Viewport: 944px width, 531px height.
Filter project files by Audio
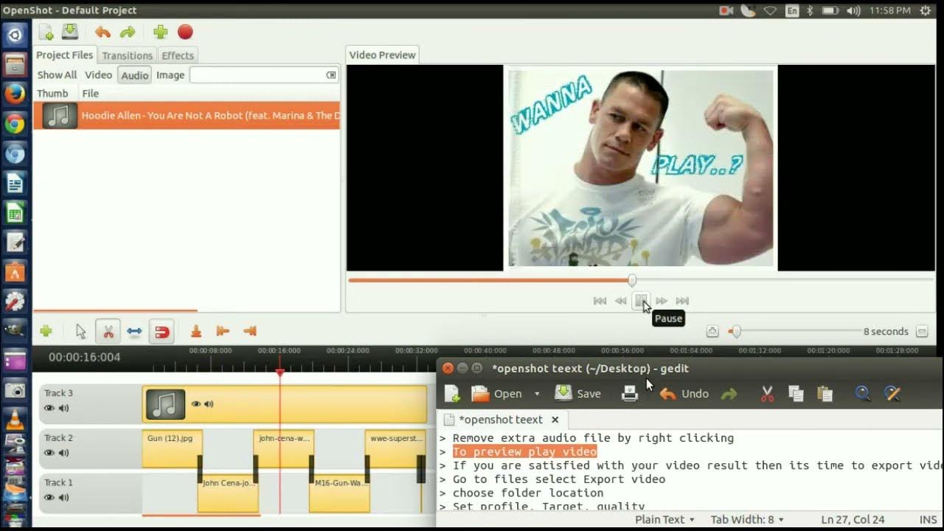click(134, 75)
